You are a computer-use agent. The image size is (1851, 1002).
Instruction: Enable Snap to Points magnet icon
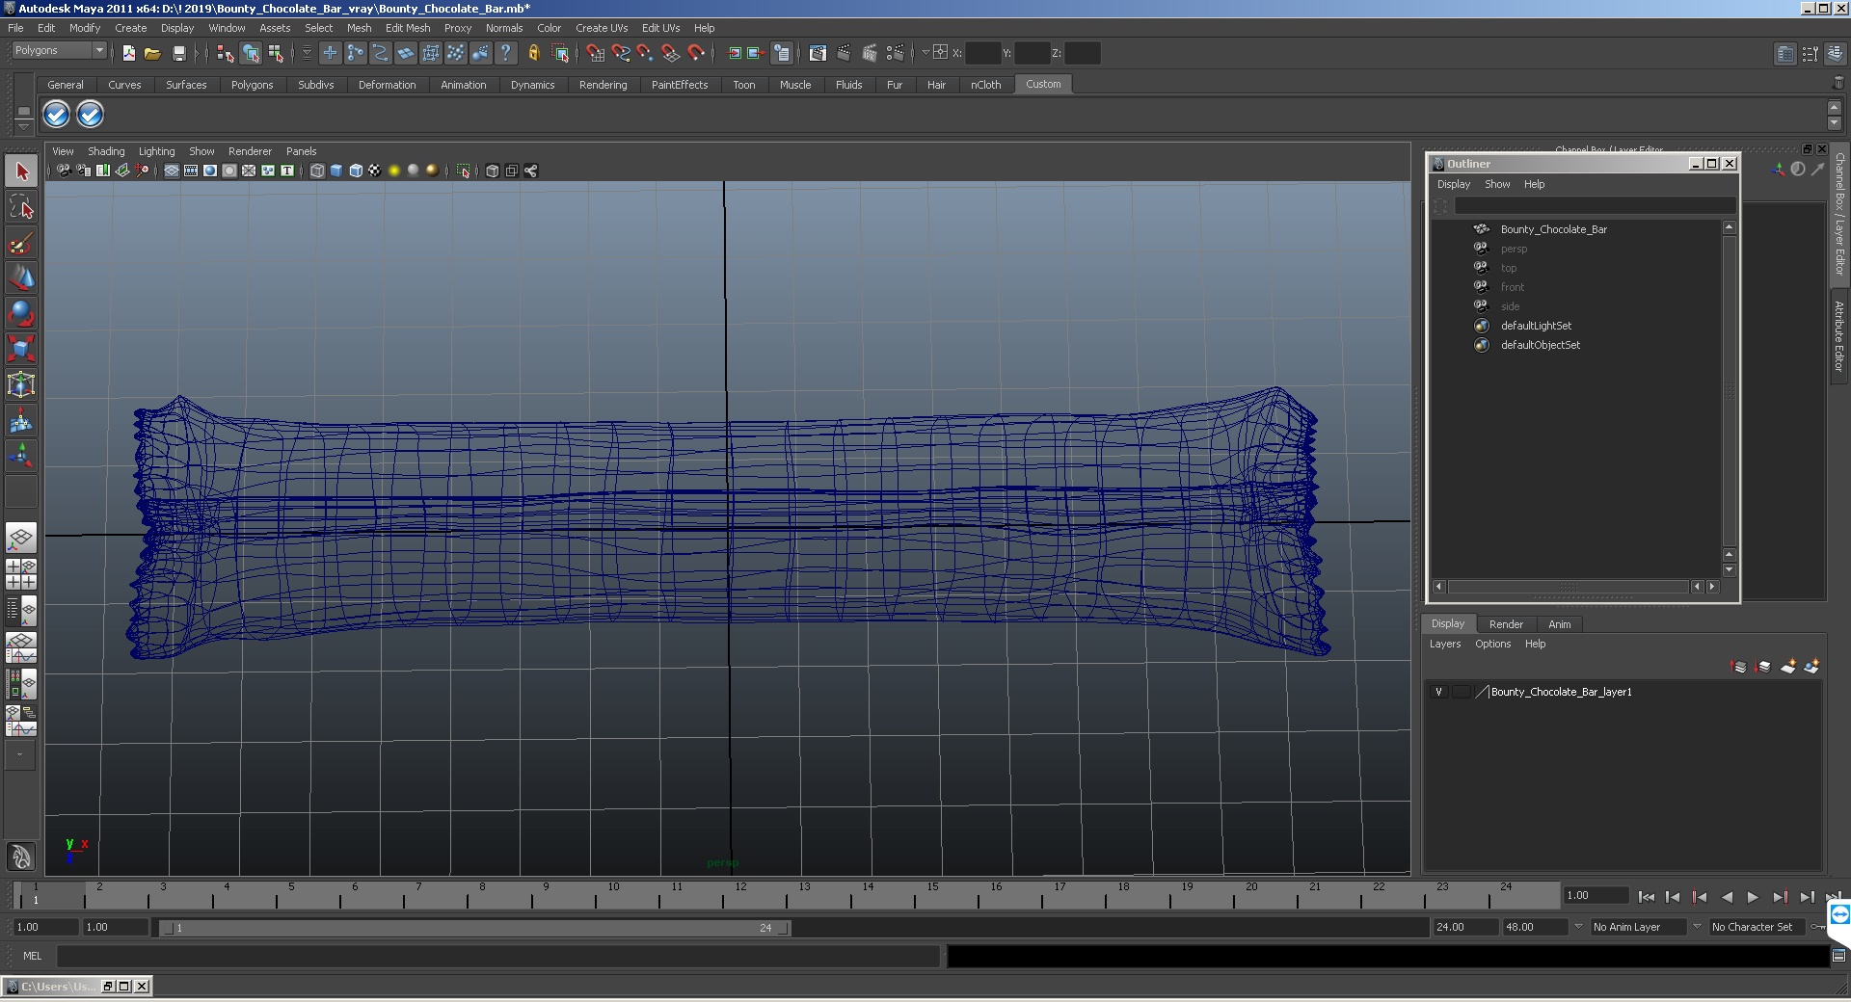coord(646,53)
